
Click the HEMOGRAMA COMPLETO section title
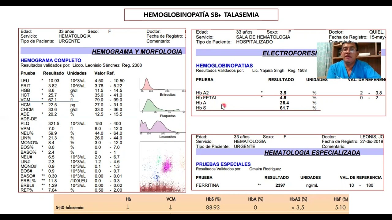(x=51, y=61)
